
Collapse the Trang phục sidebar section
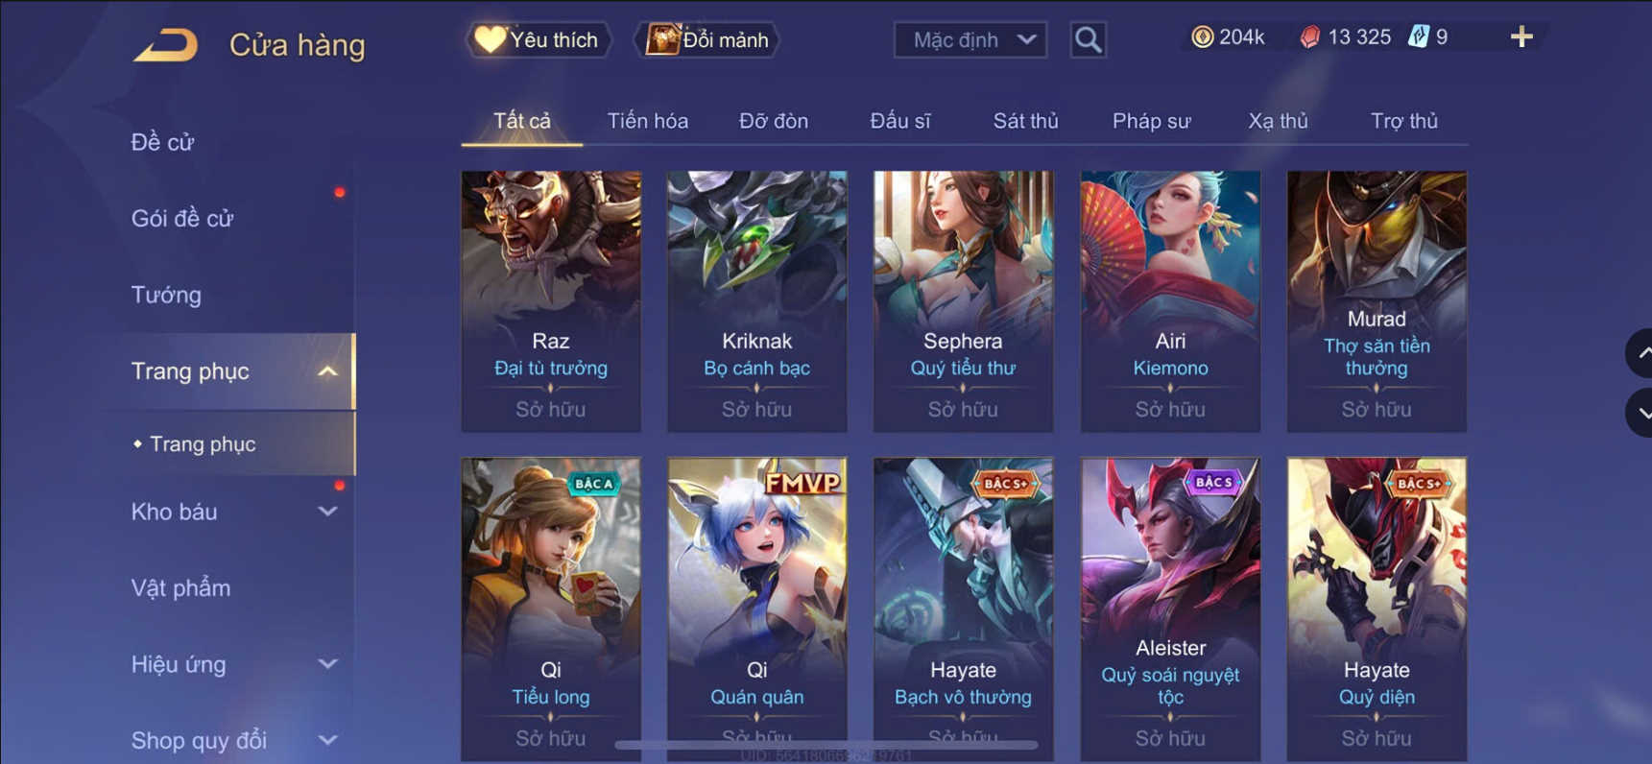point(327,371)
